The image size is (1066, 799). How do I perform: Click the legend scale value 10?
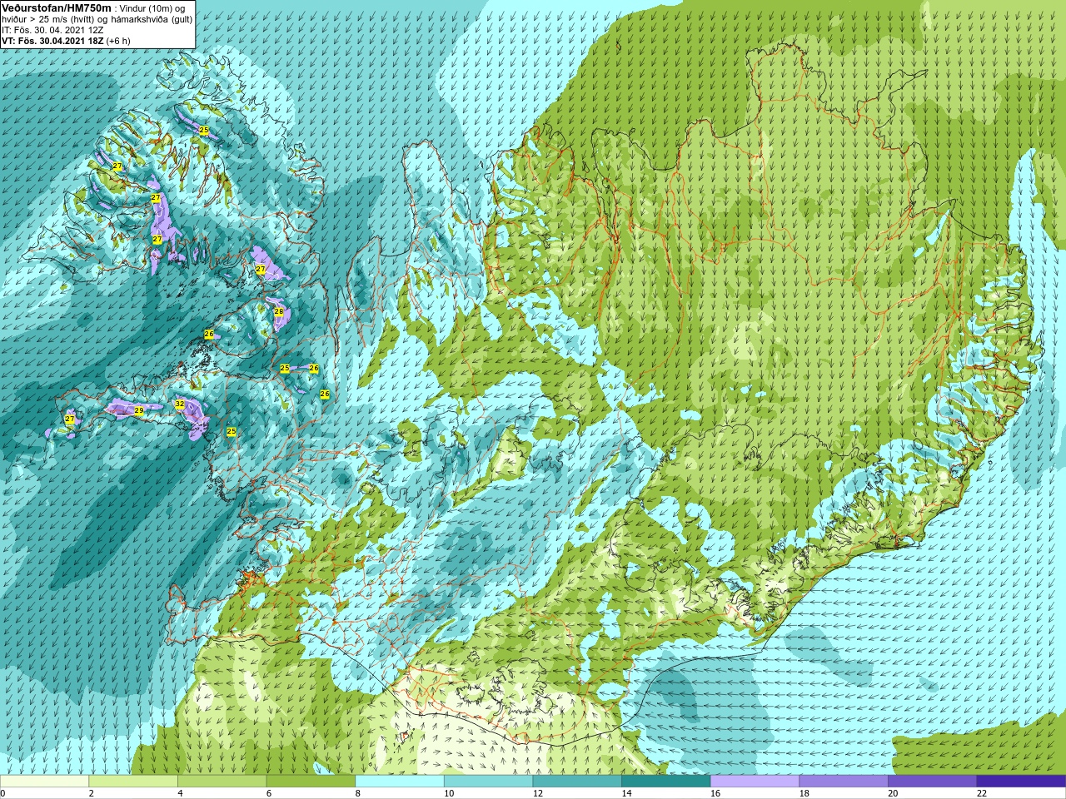[x=449, y=793]
